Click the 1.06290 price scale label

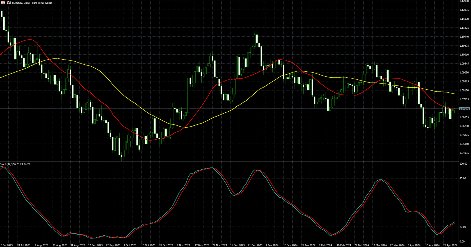[464, 126]
